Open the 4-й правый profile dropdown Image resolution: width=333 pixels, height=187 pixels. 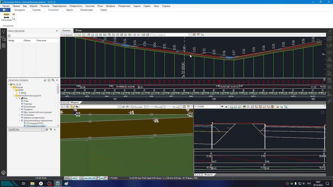[x=76, y=35]
